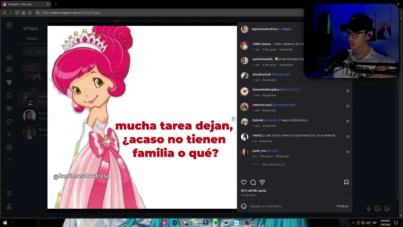Reply to i.little_bunny's comment
403x227 pixels.
tap(286, 49)
